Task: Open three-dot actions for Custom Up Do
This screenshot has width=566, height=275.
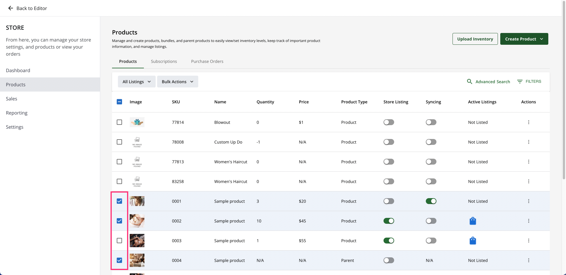Action: [x=528, y=142]
